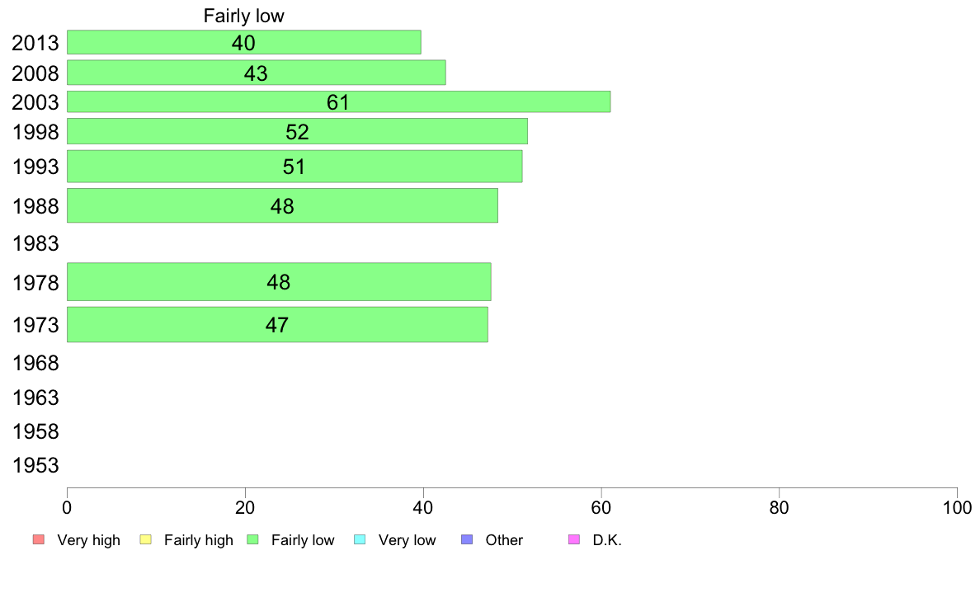Click the 1973 bar showing 47

click(x=277, y=324)
